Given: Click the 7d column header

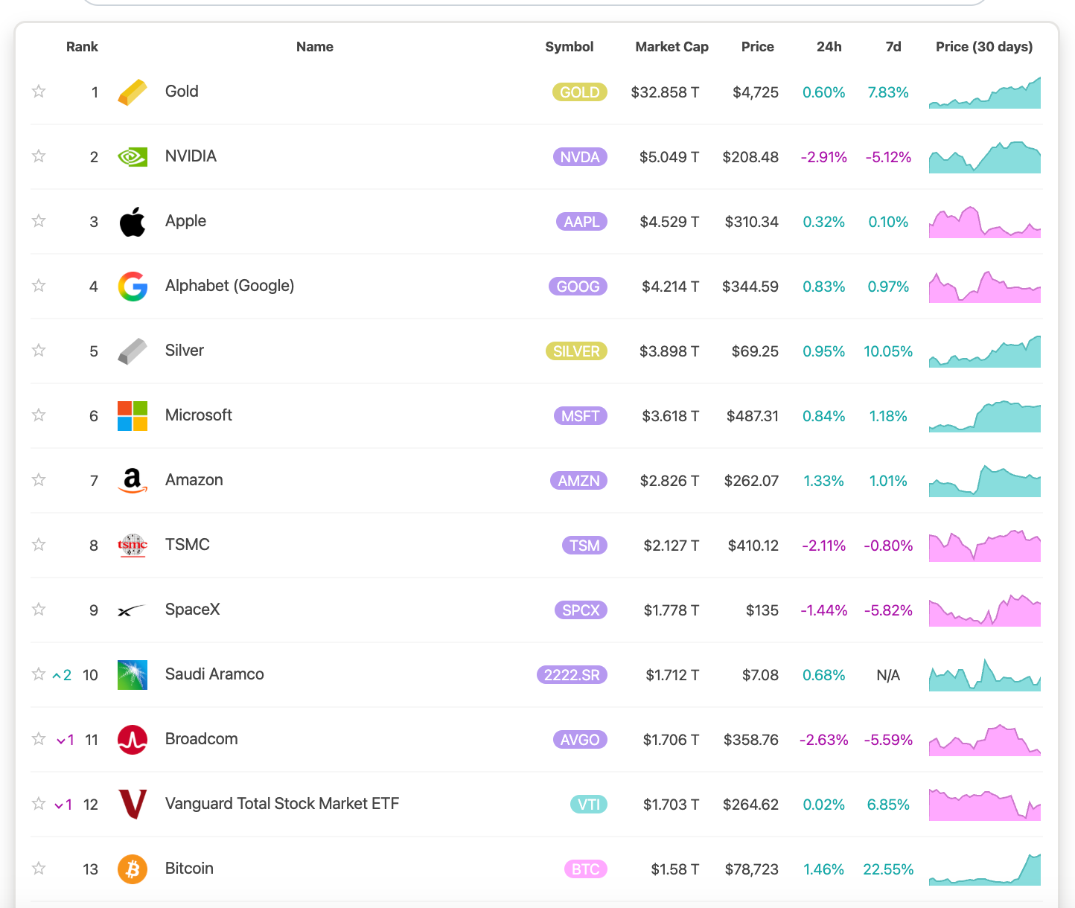Looking at the screenshot, I should click(893, 47).
